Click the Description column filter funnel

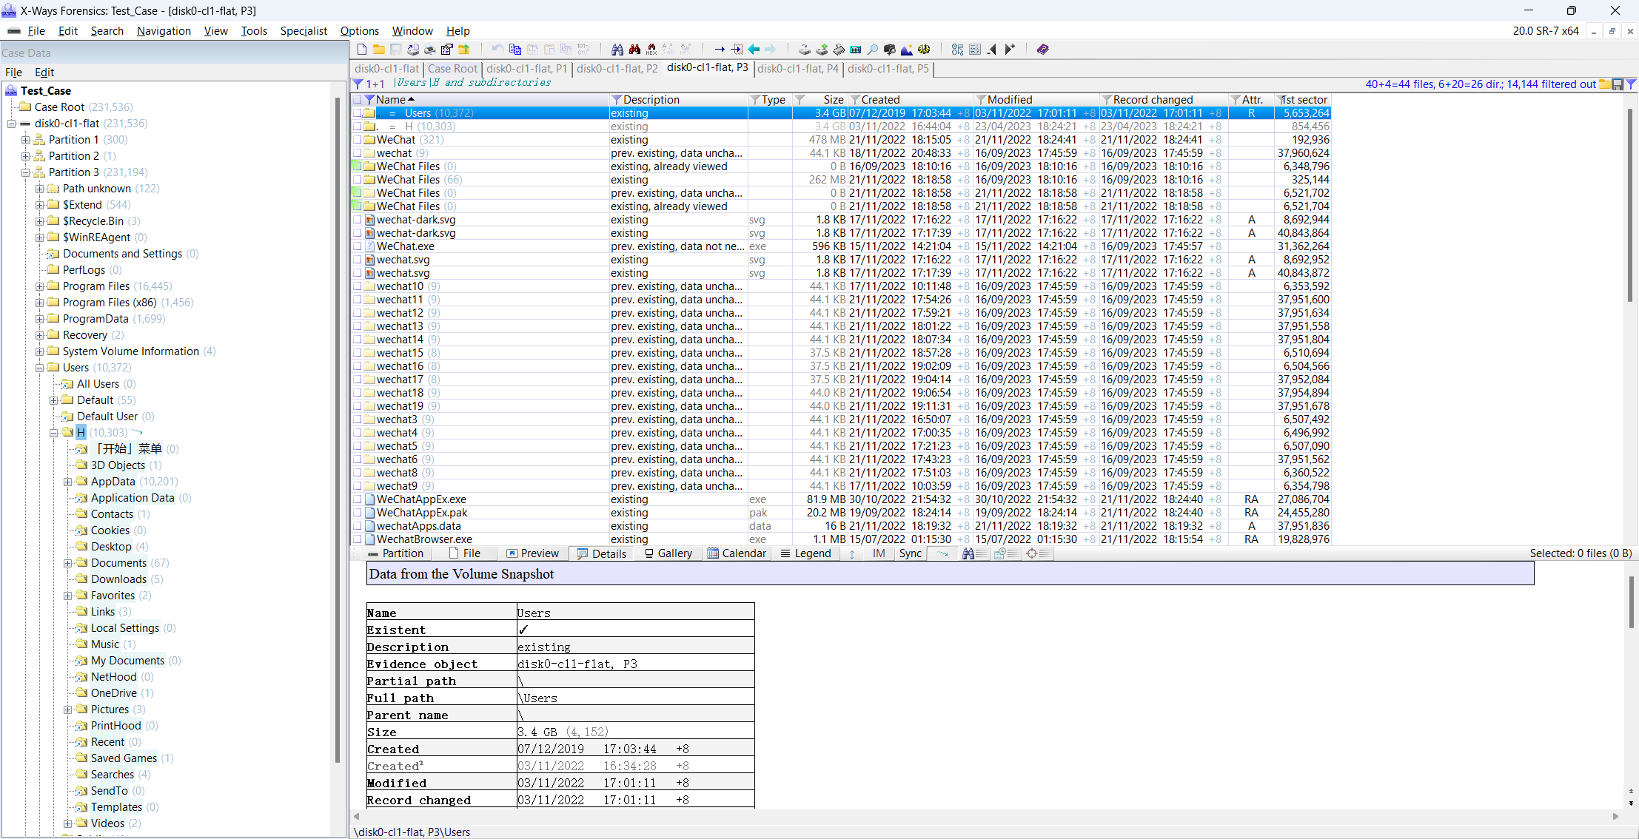[616, 100]
